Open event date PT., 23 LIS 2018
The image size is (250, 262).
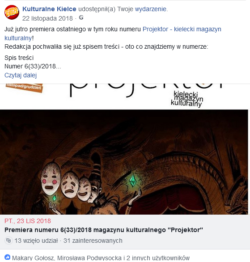coord(28,221)
